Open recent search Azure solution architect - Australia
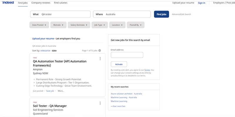235x117 pixels. click(126, 94)
